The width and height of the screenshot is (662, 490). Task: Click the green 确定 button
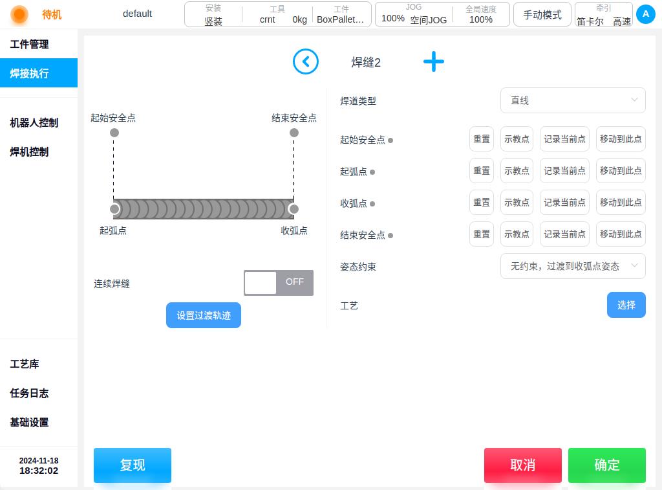606,465
